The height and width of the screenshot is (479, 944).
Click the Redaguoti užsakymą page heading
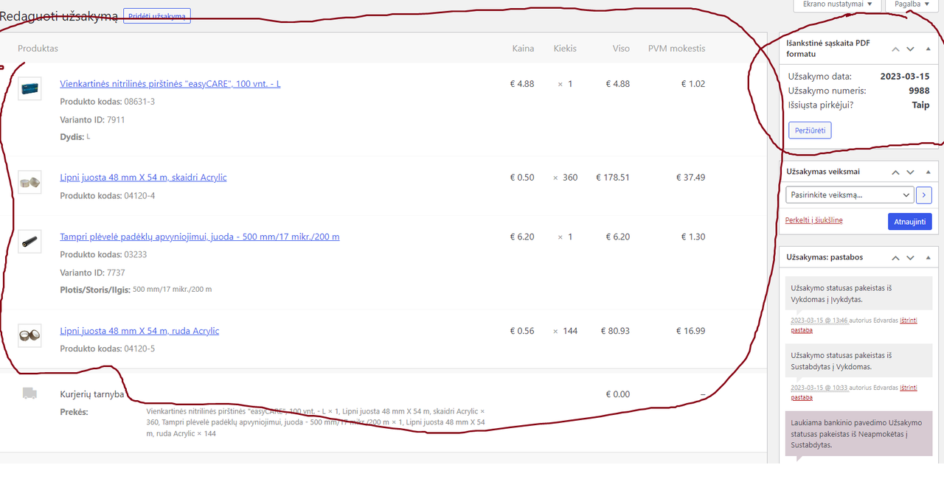pos(59,15)
